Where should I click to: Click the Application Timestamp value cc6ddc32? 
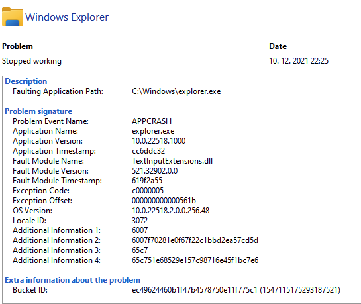148,151
